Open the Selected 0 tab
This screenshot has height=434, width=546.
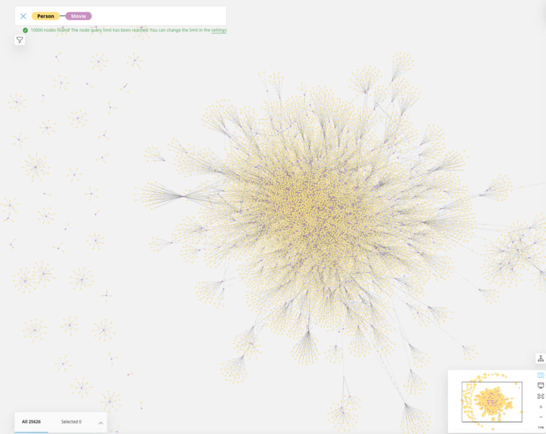point(71,422)
